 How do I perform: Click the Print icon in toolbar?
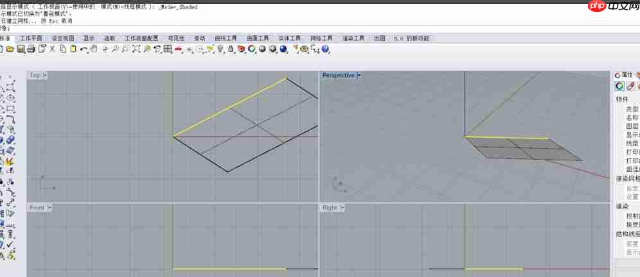(31, 49)
